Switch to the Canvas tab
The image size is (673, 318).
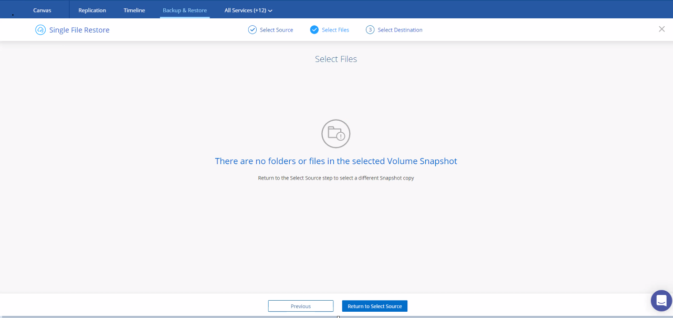(41, 9)
